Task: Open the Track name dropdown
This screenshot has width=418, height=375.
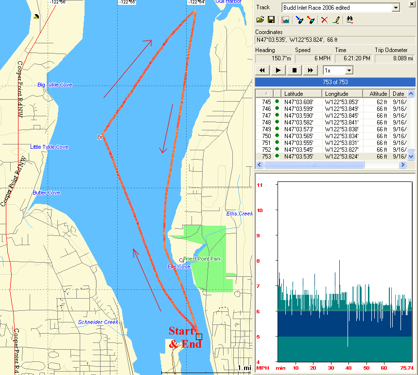Action: (x=396, y=8)
